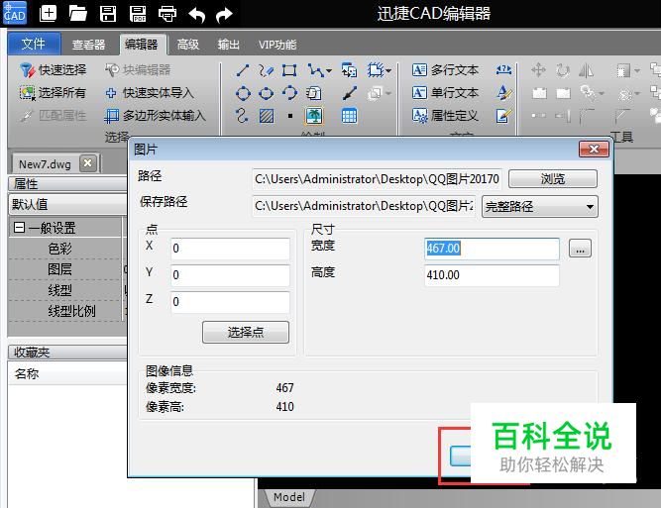The height and width of the screenshot is (508, 661).
Task: Click the edit attribute pencil icon
Action: click(x=503, y=116)
